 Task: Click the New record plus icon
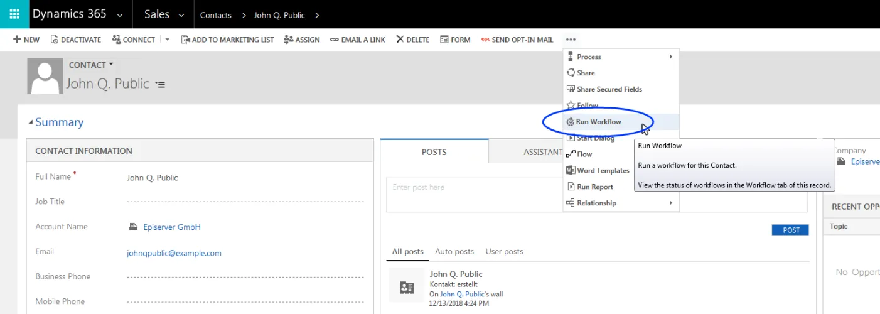(17, 40)
